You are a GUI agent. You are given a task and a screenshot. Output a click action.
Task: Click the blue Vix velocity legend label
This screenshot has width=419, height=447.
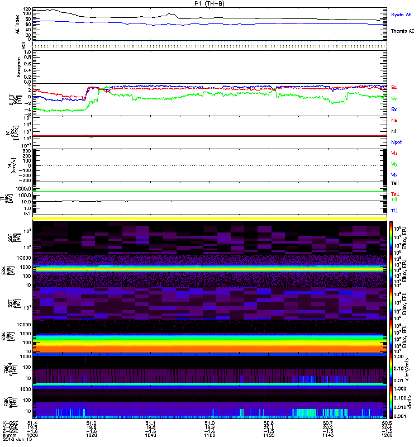394,175
